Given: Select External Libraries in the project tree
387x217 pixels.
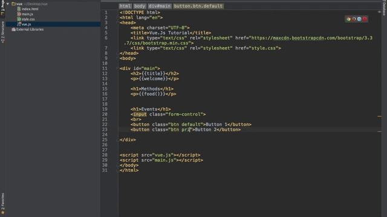Looking at the screenshot, I should (30, 30).
